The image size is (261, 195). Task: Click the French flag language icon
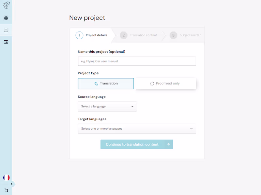(6, 177)
